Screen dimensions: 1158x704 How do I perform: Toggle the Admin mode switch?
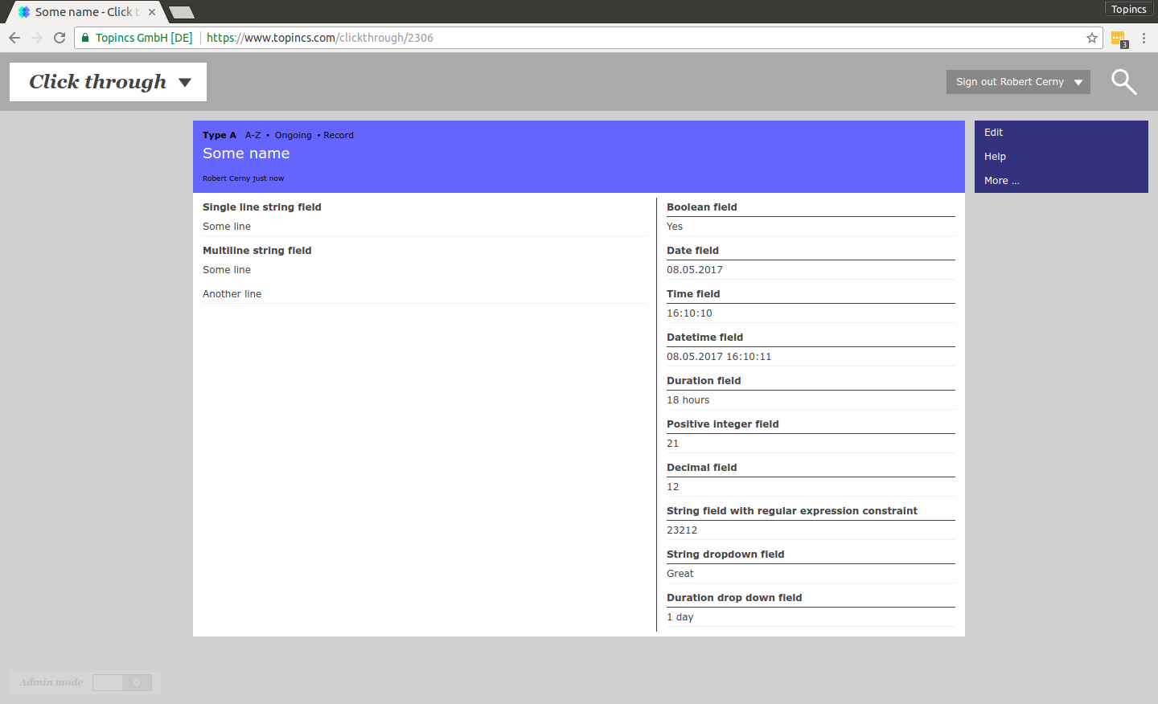point(122,682)
